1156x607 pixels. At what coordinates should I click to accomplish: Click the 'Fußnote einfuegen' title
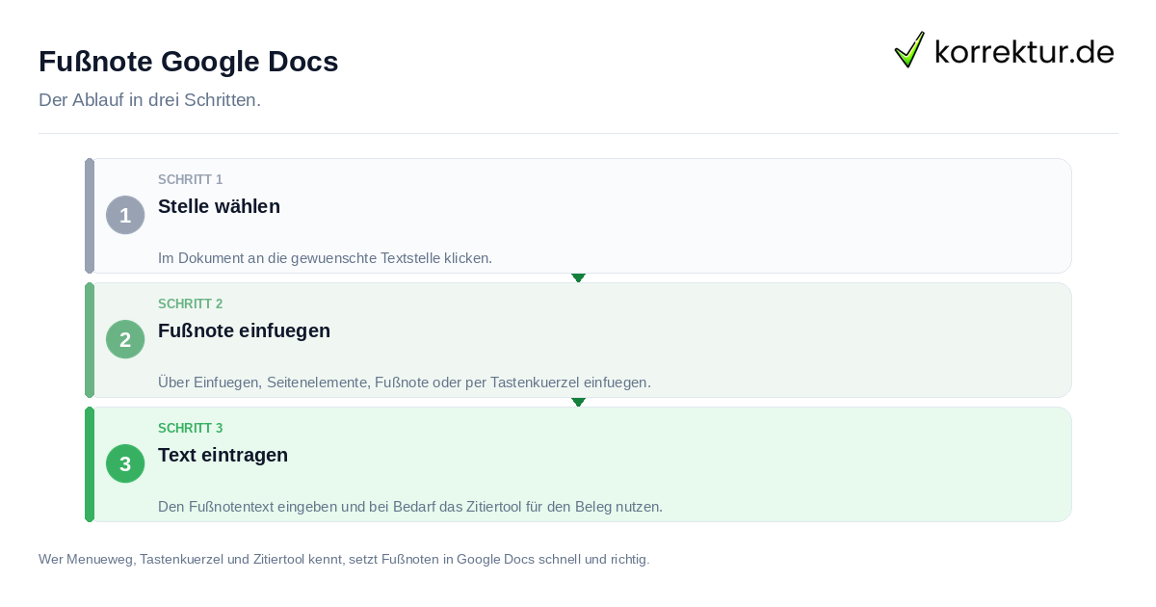(x=244, y=330)
